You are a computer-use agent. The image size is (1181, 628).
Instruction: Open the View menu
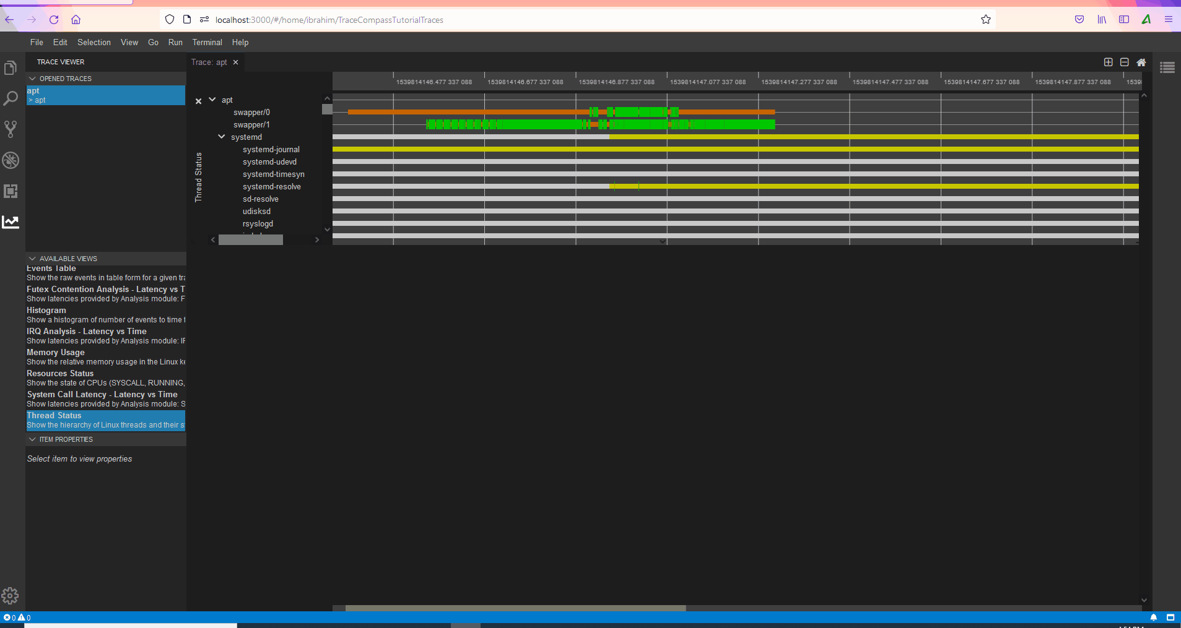[129, 42]
